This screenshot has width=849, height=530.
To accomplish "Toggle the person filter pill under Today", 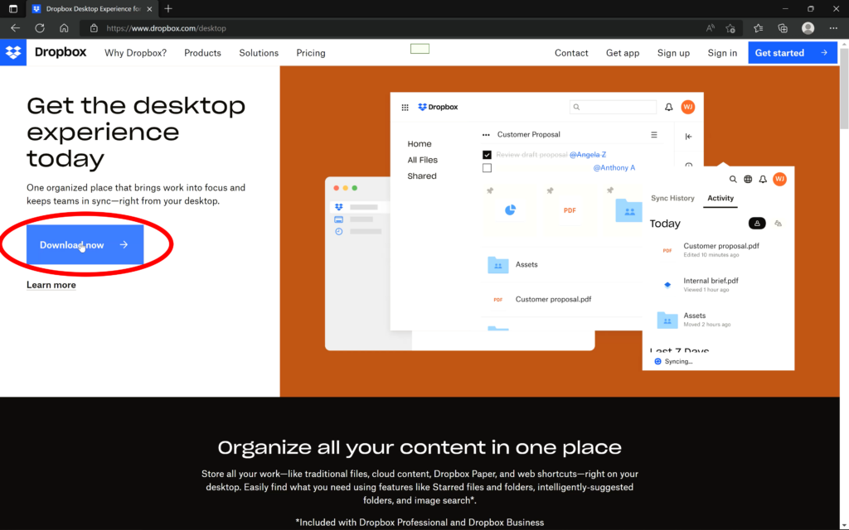I will (x=757, y=224).
